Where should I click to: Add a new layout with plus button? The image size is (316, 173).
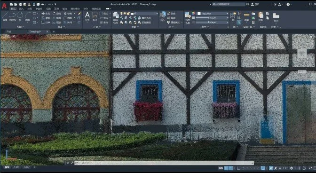click(x=34, y=167)
